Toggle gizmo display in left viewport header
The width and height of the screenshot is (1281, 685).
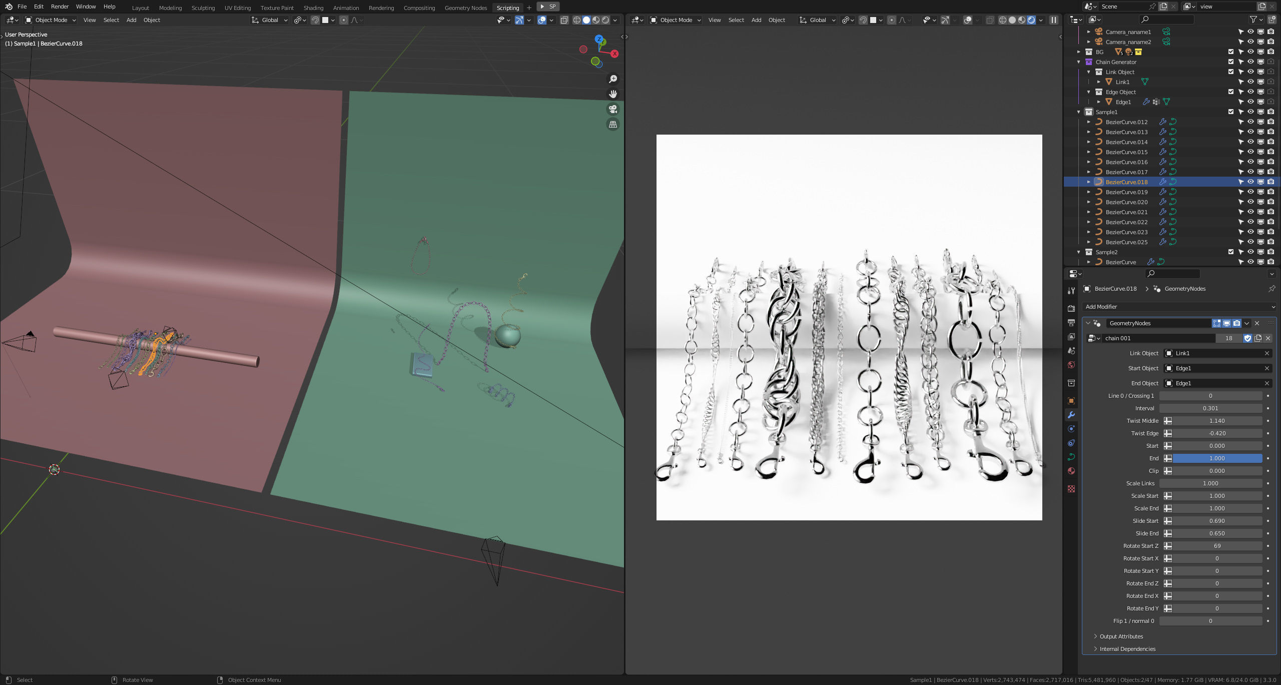point(519,20)
